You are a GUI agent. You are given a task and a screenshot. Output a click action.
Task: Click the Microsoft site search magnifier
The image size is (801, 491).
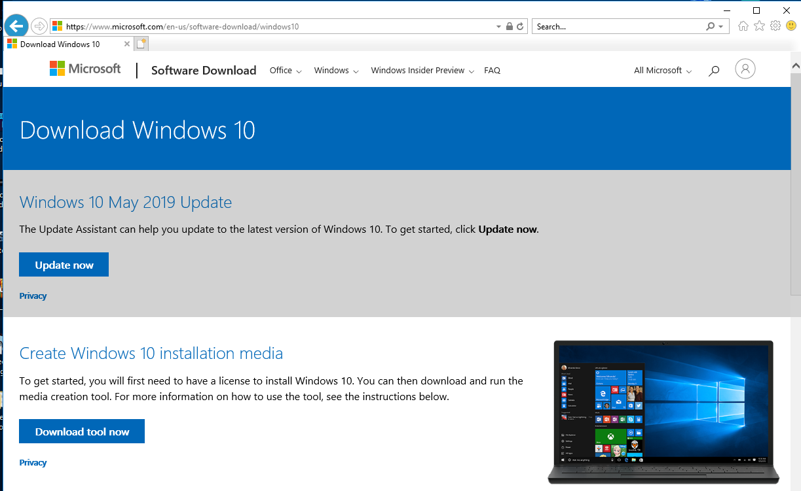(x=714, y=71)
